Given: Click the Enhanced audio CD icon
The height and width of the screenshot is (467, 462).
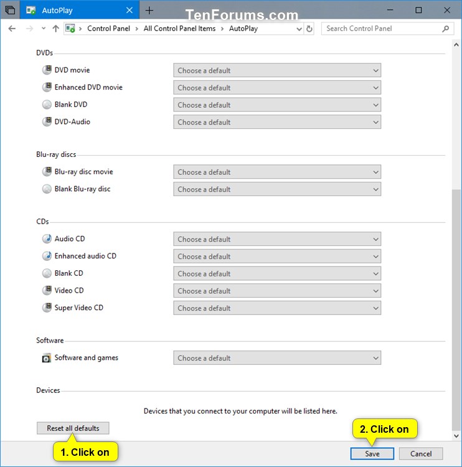Looking at the screenshot, I should tap(47, 256).
